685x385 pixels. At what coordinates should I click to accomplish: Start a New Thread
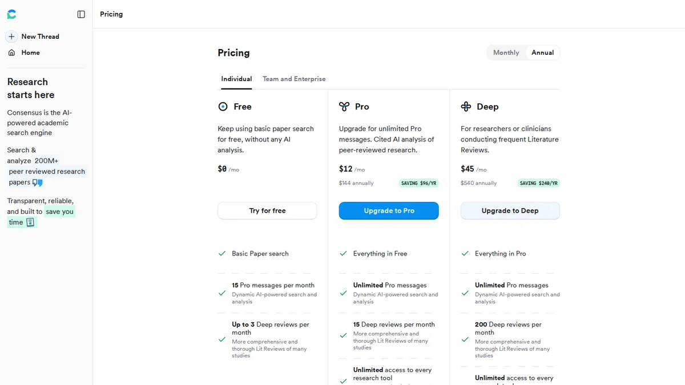coord(40,37)
